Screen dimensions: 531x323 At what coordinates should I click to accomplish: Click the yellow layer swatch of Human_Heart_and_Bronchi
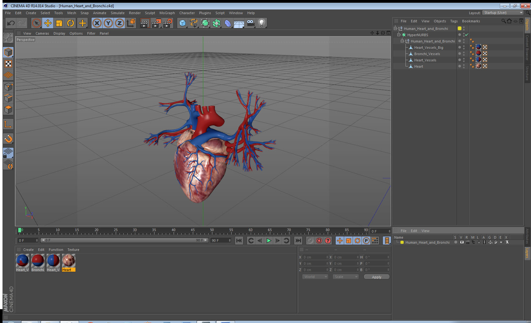click(x=460, y=28)
